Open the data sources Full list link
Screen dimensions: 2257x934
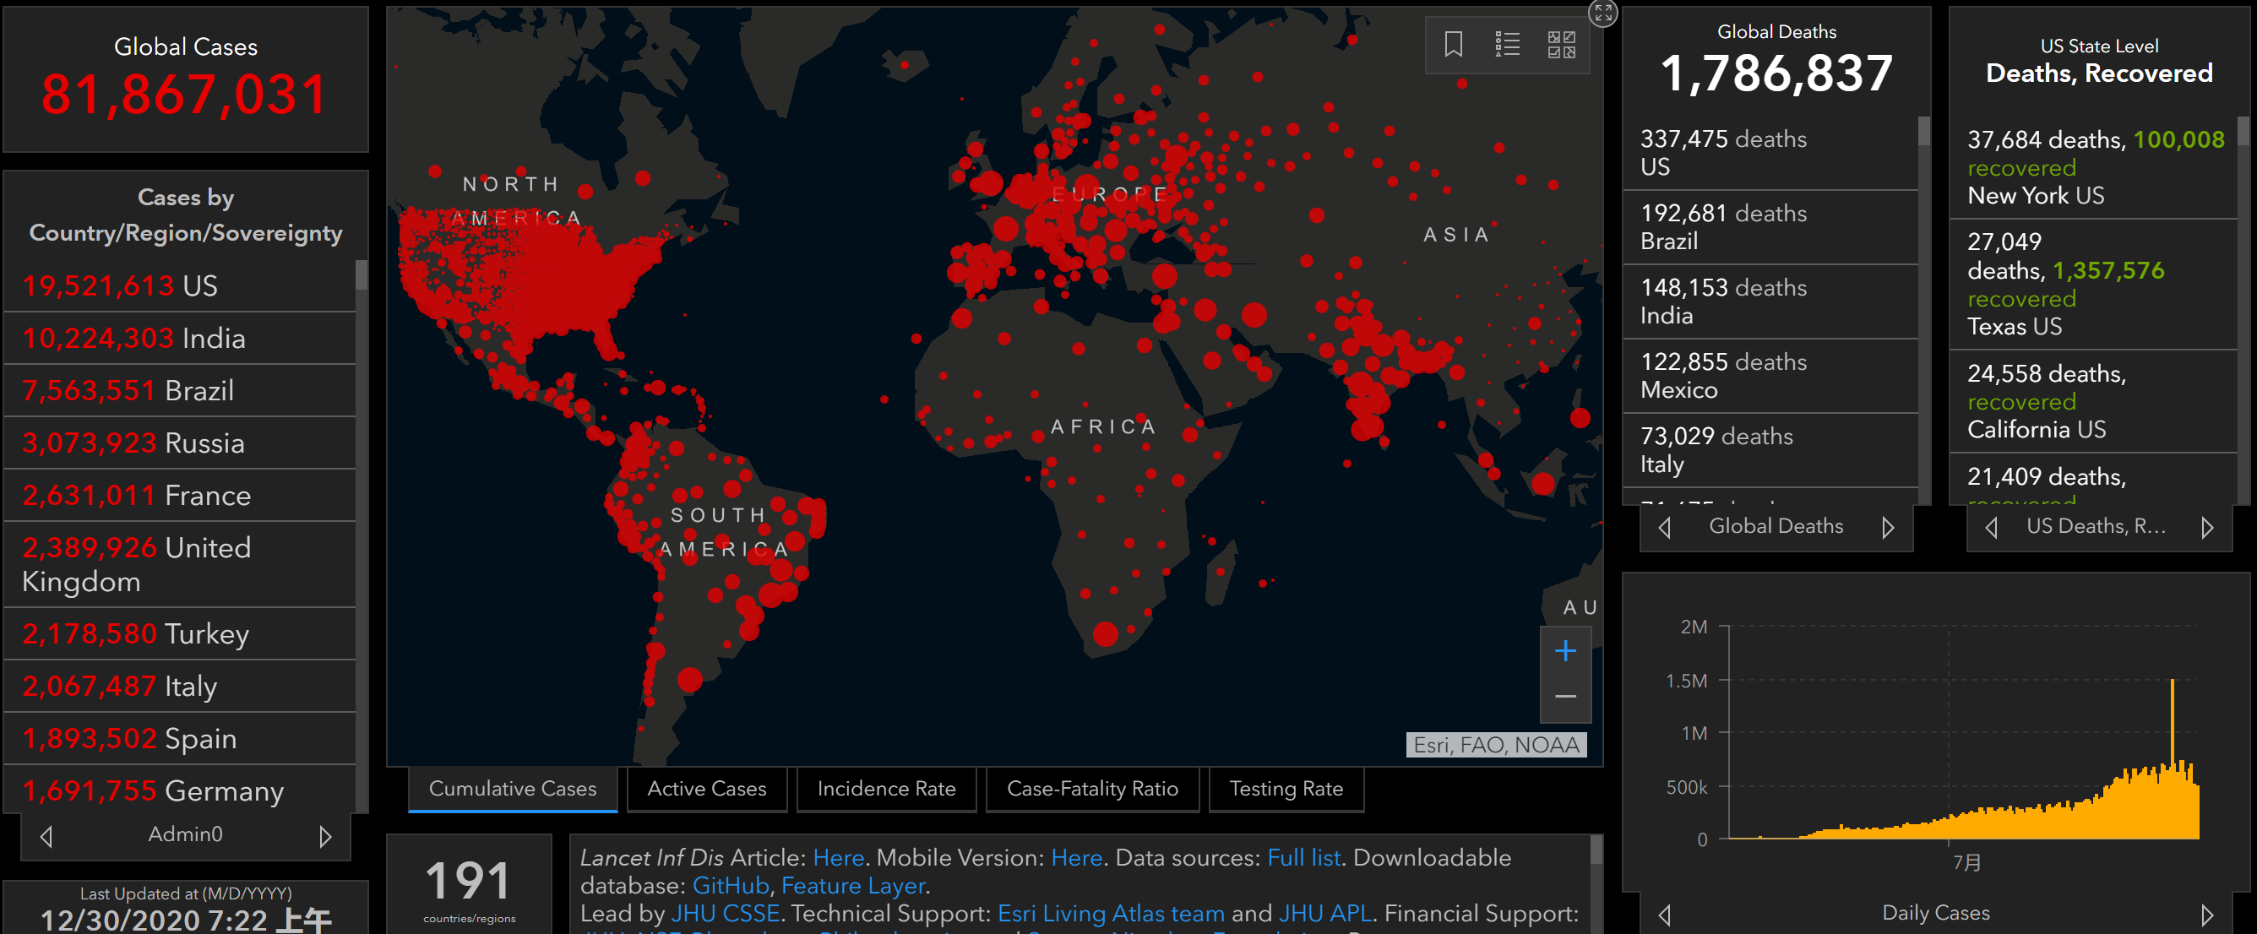1303,858
